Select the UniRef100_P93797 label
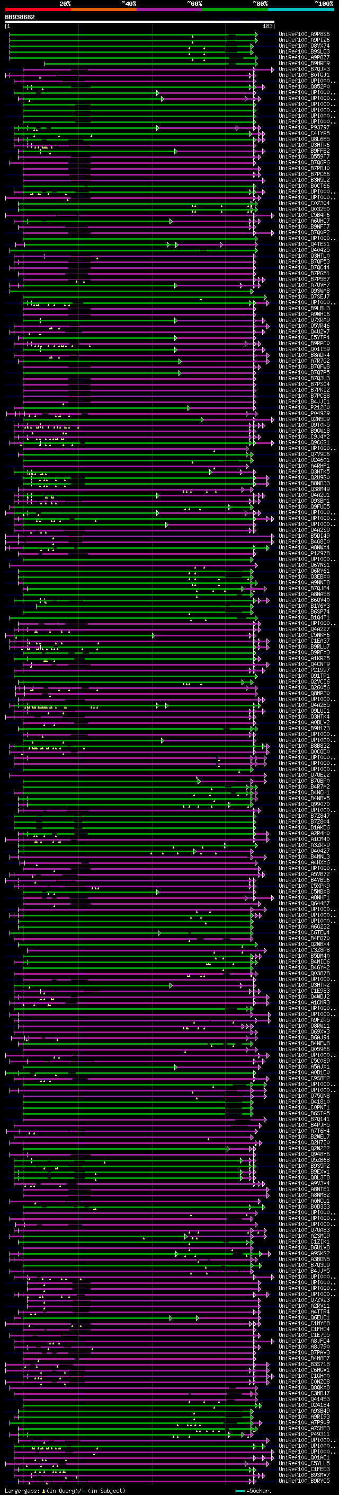339x1495 pixels. (304, 128)
